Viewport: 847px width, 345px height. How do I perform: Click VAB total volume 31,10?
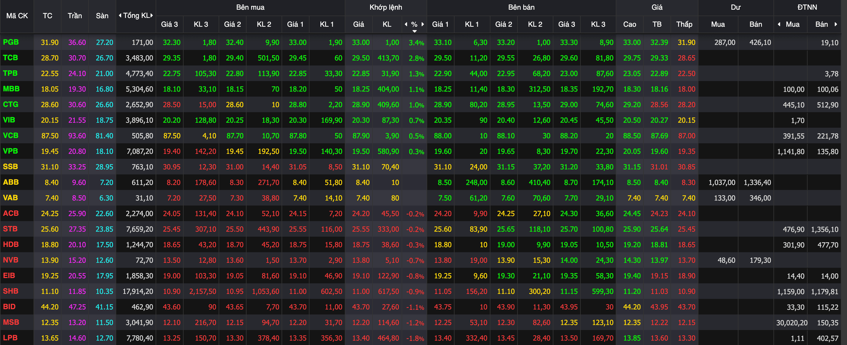(x=144, y=198)
